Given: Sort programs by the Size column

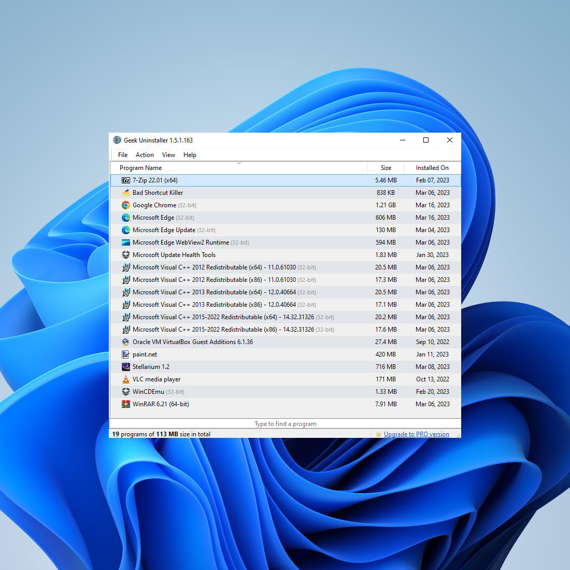Looking at the screenshot, I should pyautogui.click(x=386, y=168).
